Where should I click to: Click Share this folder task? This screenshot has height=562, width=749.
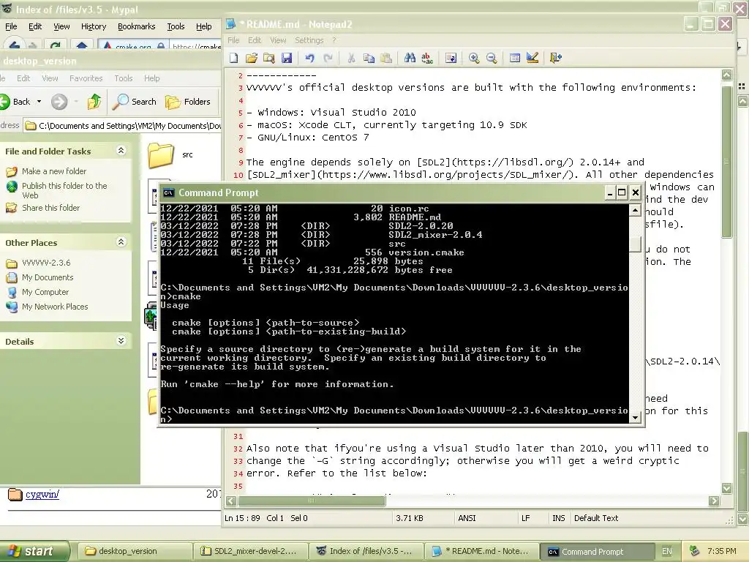click(x=50, y=208)
